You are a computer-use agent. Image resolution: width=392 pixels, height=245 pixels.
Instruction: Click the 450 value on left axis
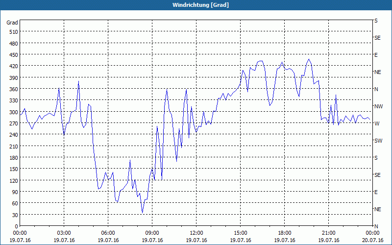point(14,55)
